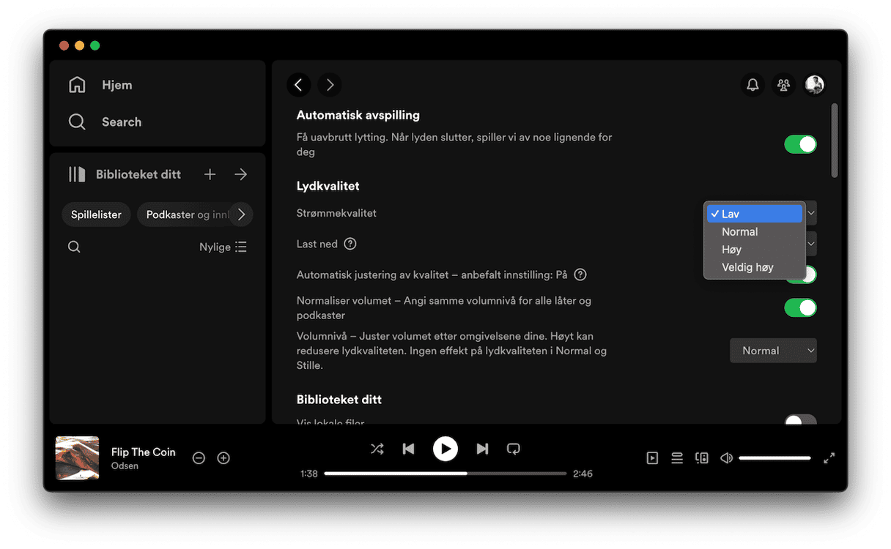
Task: Select the Spillelister filter chip
Action: [x=96, y=214]
